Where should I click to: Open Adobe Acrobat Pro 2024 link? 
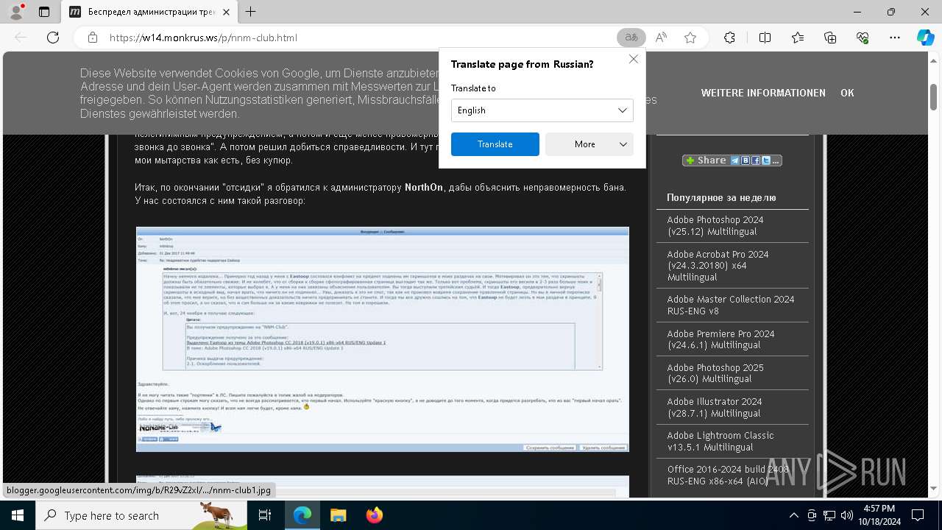coord(718,265)
